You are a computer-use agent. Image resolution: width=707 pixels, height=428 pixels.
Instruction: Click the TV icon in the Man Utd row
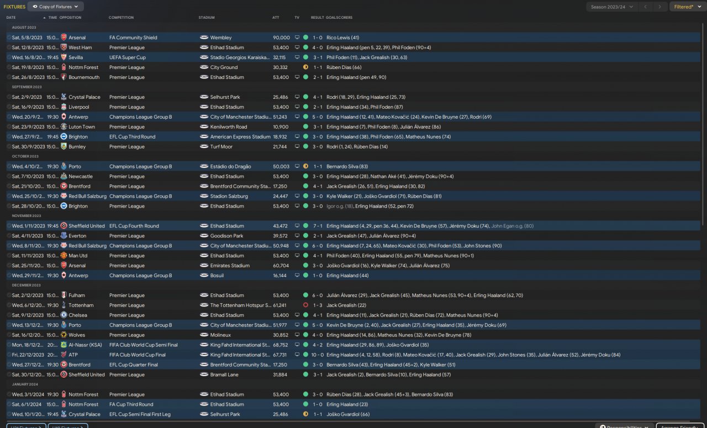(x=297, y=256)
